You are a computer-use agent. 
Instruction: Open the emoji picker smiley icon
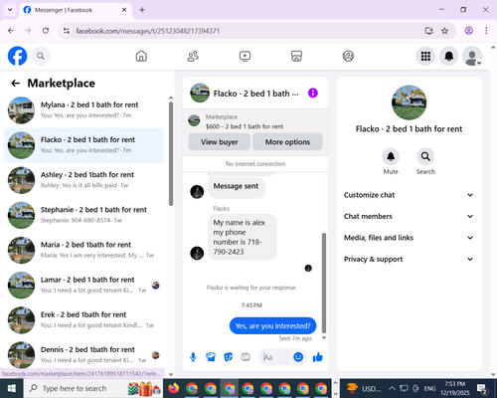pyautogui.click(x=298, y=357)
